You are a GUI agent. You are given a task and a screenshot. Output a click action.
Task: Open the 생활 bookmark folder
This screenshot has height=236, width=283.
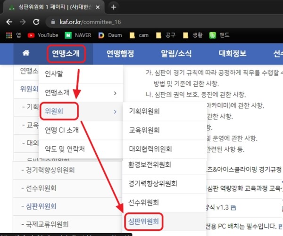point(192,35)
